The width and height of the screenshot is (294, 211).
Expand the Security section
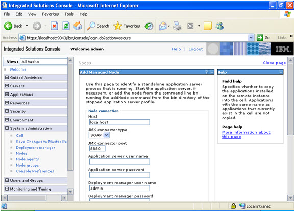(x=7, y=111)
